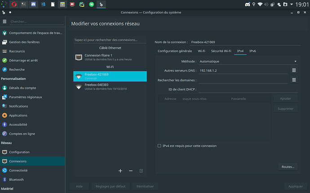Click the Routes... button
This screenshot has width=310, height=193.
coord(288,167)
